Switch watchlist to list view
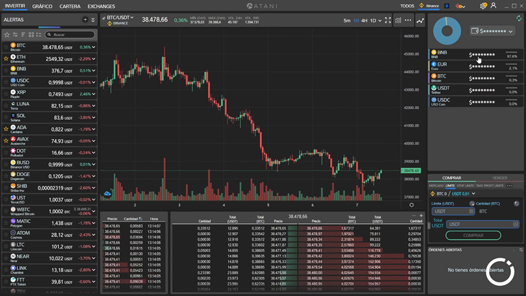The height and width of the screenshot is (296, 526). [39, 34]
